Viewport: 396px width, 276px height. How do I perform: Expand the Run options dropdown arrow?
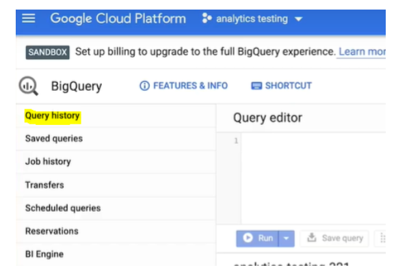click(287, 238)
